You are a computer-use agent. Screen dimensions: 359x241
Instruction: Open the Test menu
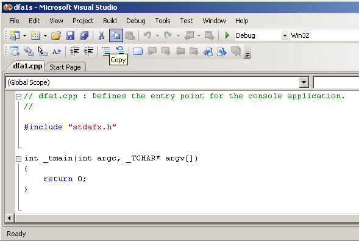click(187, 21)
